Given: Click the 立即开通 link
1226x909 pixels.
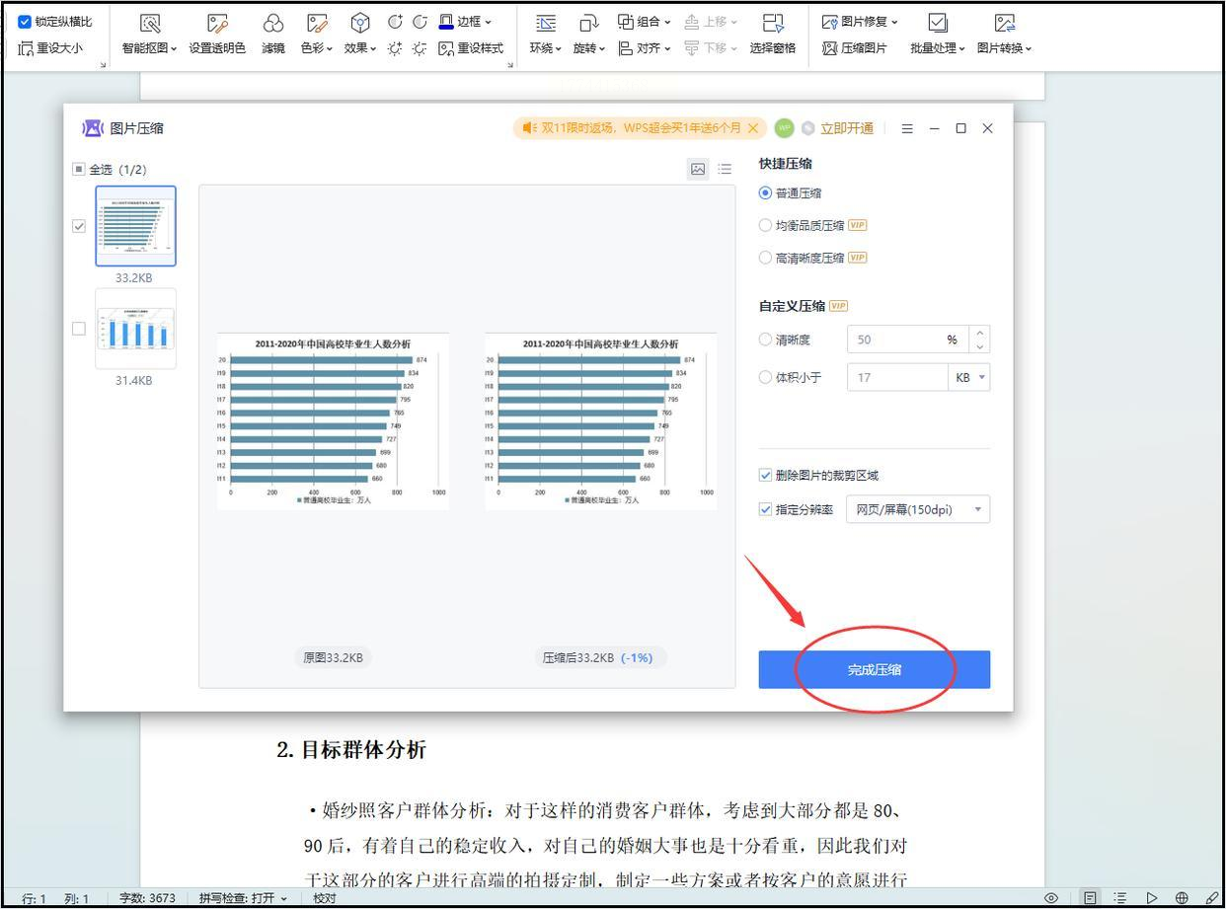Looking at the screenshot, I should 846,128.
